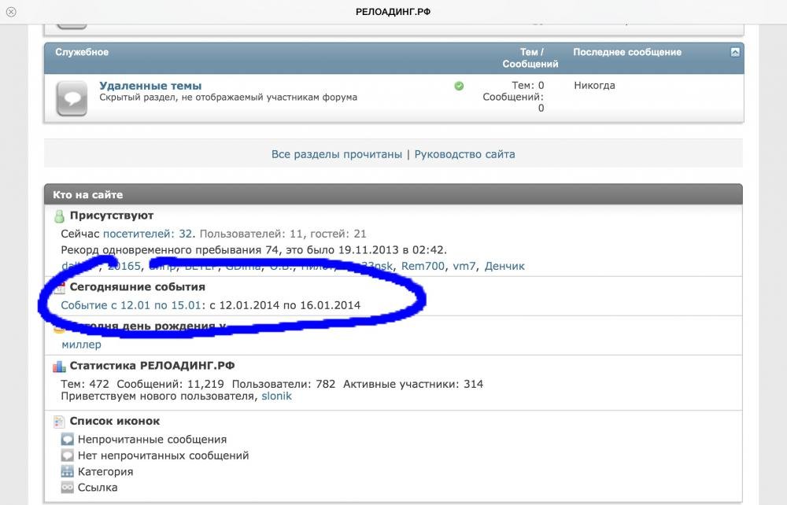Screen dimensions: 787x505
Task: Close the image viewer with the X button
Action: pyautogui.click(x=11, y=12)
